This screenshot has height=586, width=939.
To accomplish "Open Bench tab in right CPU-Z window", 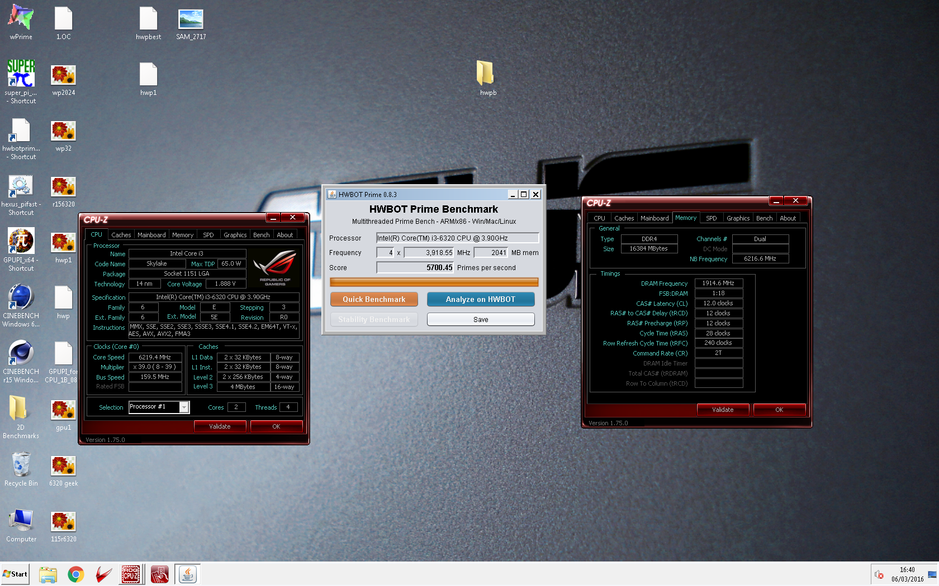I will pyautogui.click(x=764, y=218).
